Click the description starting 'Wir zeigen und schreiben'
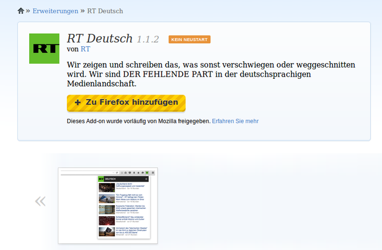The image size is (382, 250). coord(211,74)
